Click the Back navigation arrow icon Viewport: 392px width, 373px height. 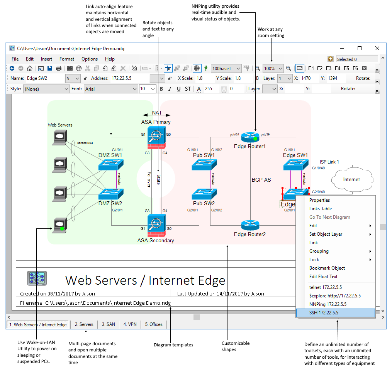pyautogui.click(x=12, y=68)
